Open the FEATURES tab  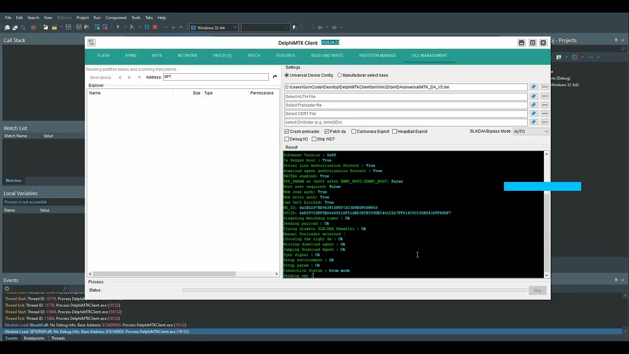point(286,56)
